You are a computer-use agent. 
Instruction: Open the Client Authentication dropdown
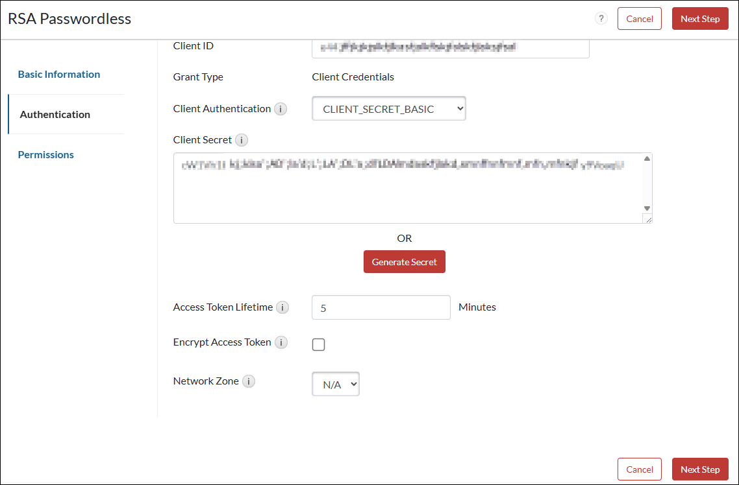point(389,109)
